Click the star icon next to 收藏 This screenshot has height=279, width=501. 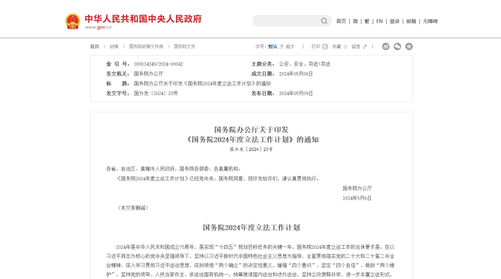pos(345,47)
